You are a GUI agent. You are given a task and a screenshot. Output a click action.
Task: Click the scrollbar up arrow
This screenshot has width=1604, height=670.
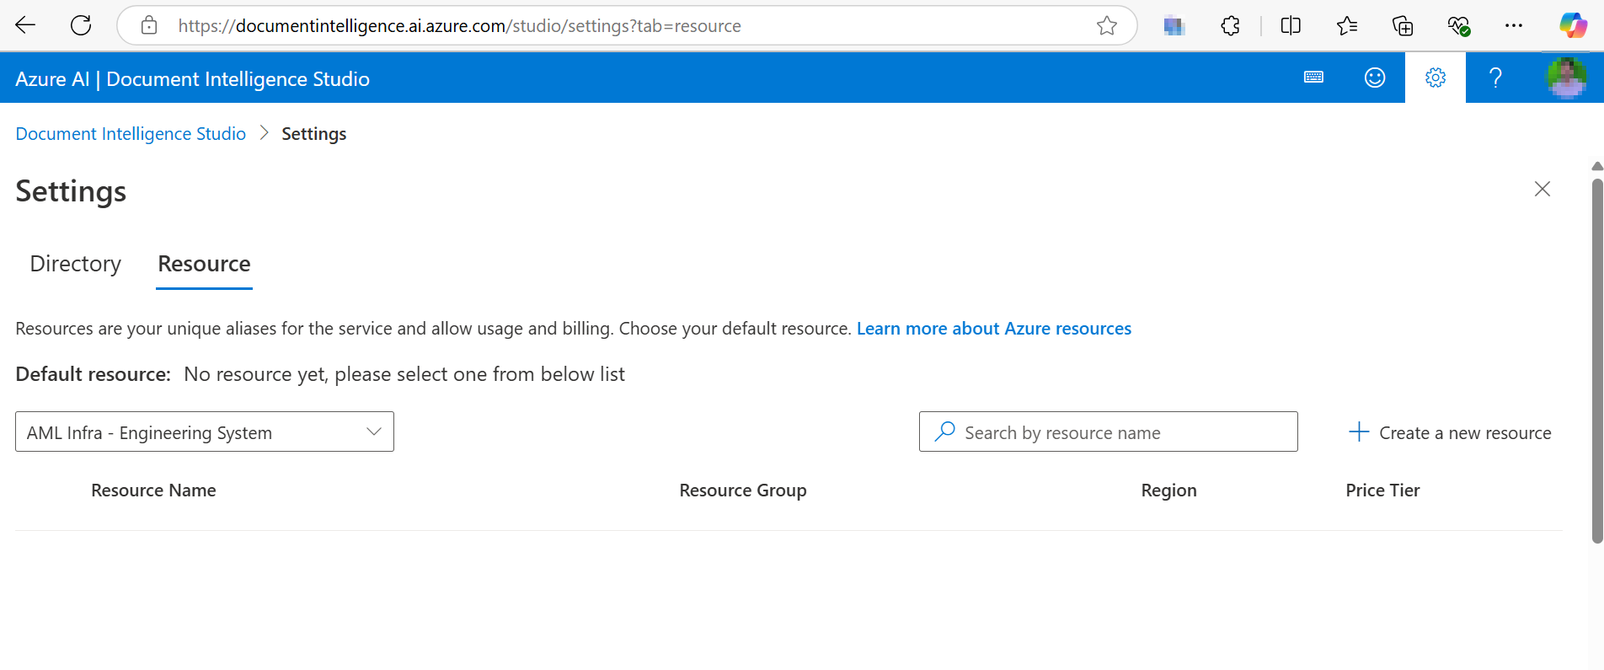(1596, 166)
